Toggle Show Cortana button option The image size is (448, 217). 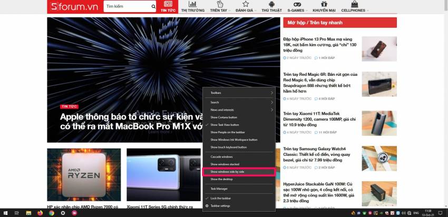[x=239, y=117]
